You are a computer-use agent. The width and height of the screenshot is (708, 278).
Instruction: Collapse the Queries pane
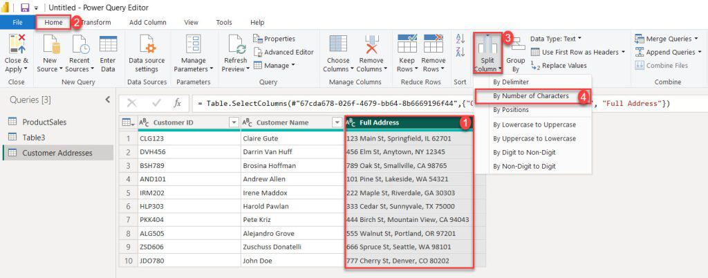click(107, 100)
